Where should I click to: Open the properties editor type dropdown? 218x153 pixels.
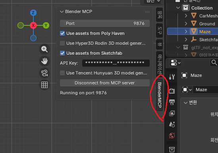176,63
